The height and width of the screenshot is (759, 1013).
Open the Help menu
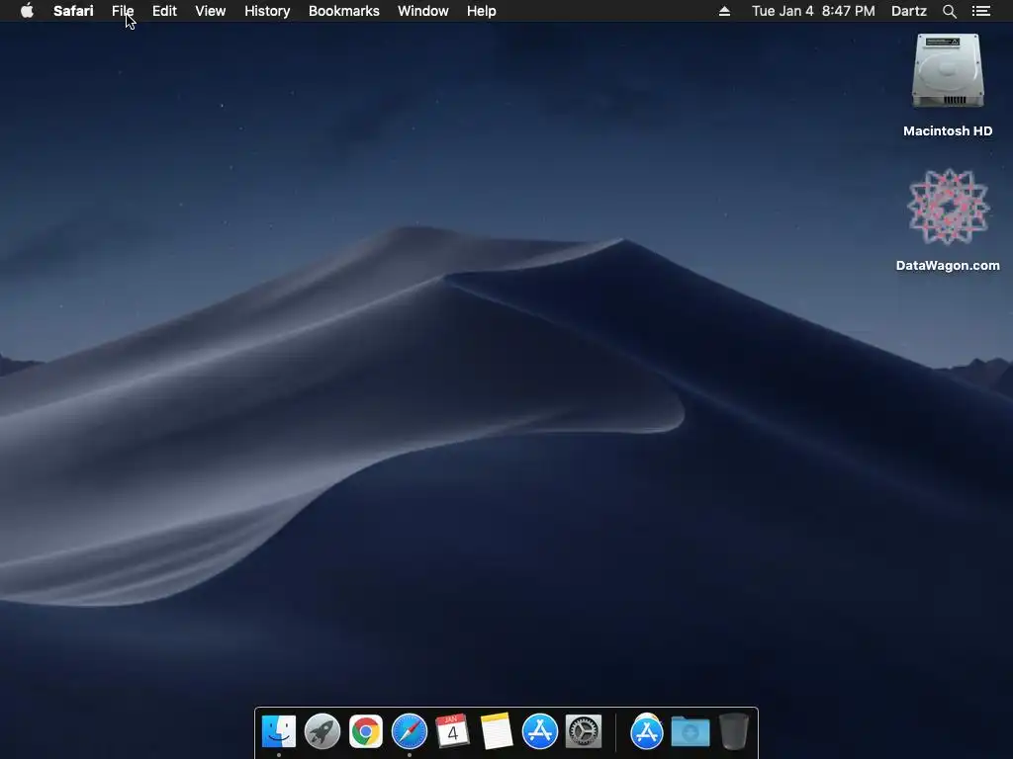pos(482,11)
